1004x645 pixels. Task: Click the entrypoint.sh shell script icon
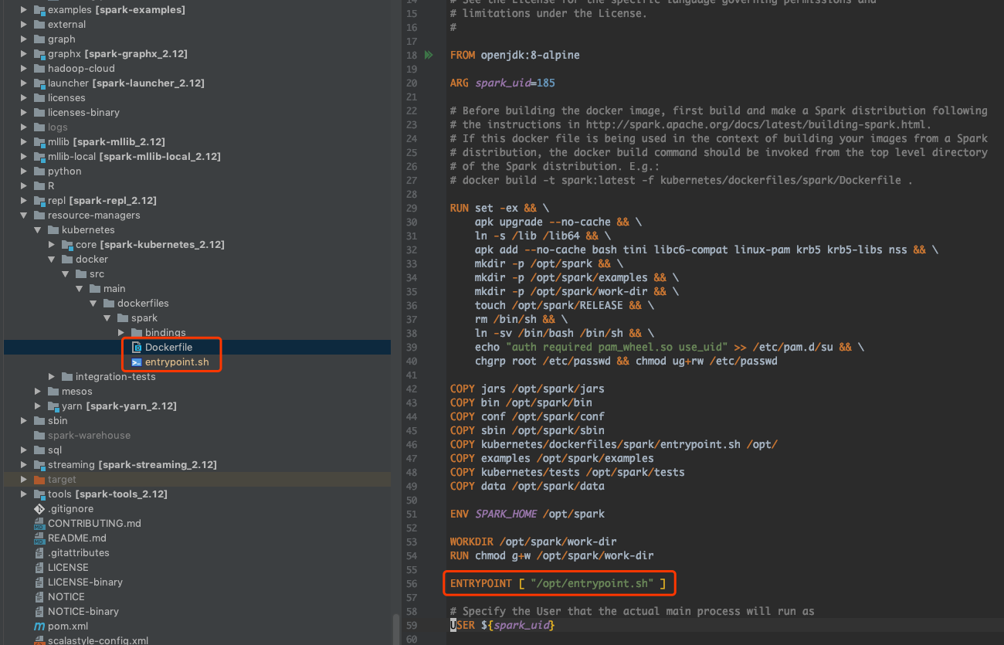(137, 362)
